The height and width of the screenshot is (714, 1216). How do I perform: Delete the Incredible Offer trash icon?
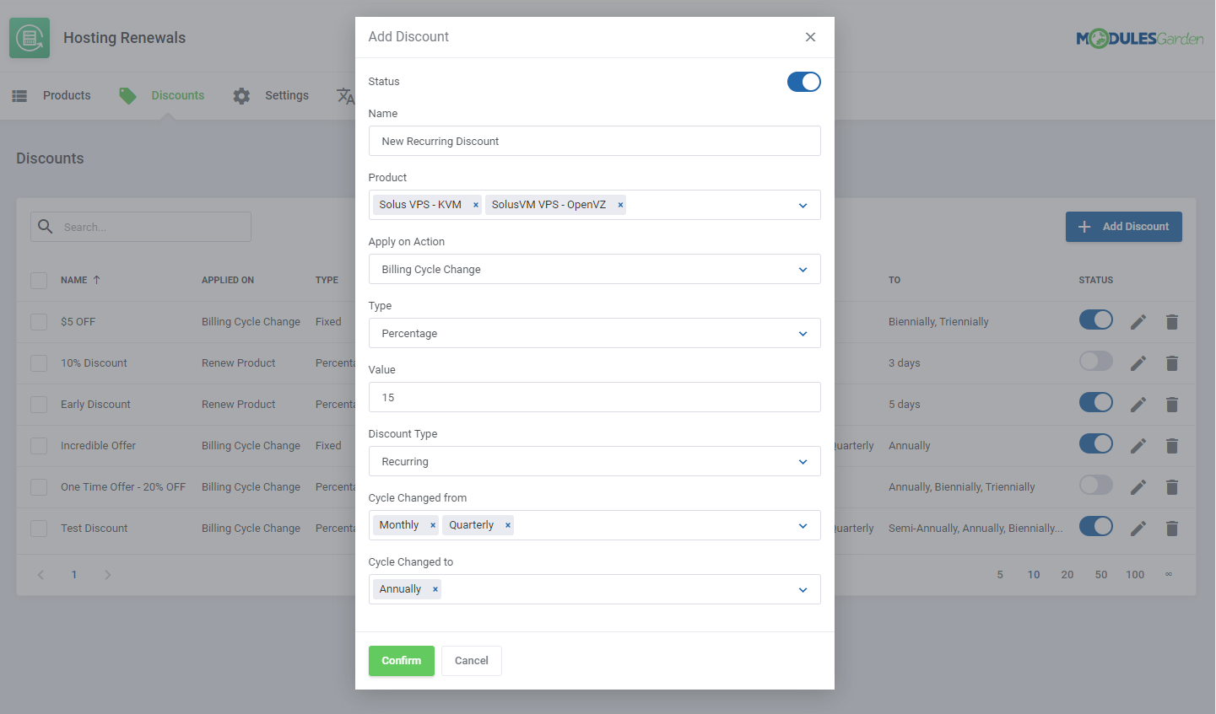(1172, 446)
